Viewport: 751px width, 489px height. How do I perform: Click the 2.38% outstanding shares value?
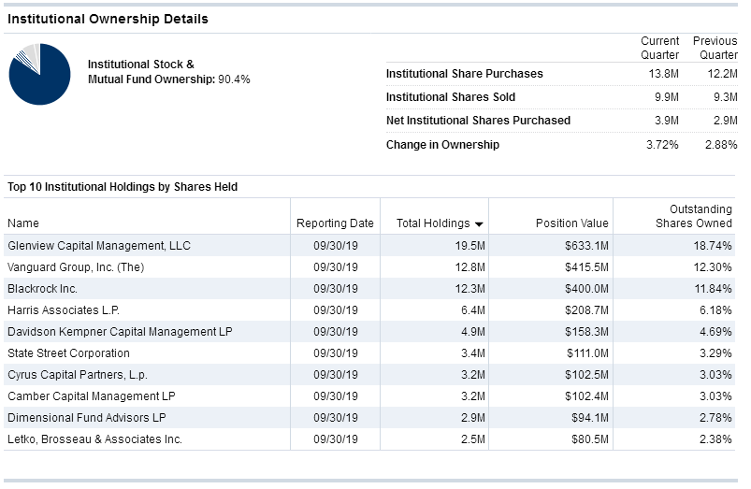715,439
